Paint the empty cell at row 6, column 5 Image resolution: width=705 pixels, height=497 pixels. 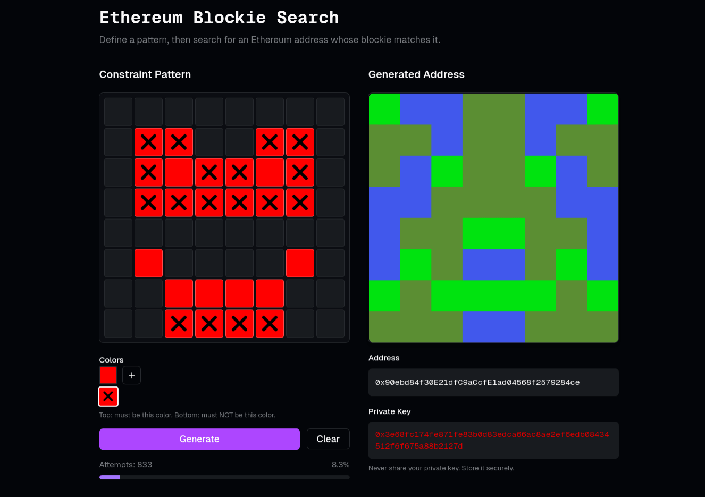tap(239, 263)
